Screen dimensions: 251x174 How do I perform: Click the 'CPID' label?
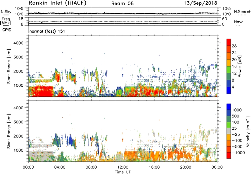pyautogui.click(x=7, y=30)
